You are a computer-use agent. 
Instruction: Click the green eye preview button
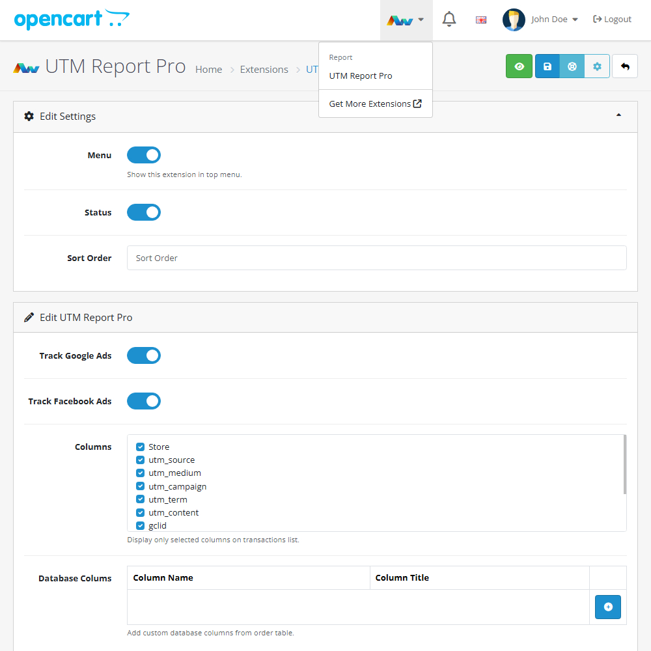(x=519, y=66)
